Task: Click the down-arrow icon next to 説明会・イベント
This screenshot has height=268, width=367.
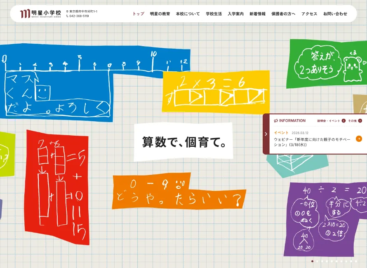Action: 343,121
